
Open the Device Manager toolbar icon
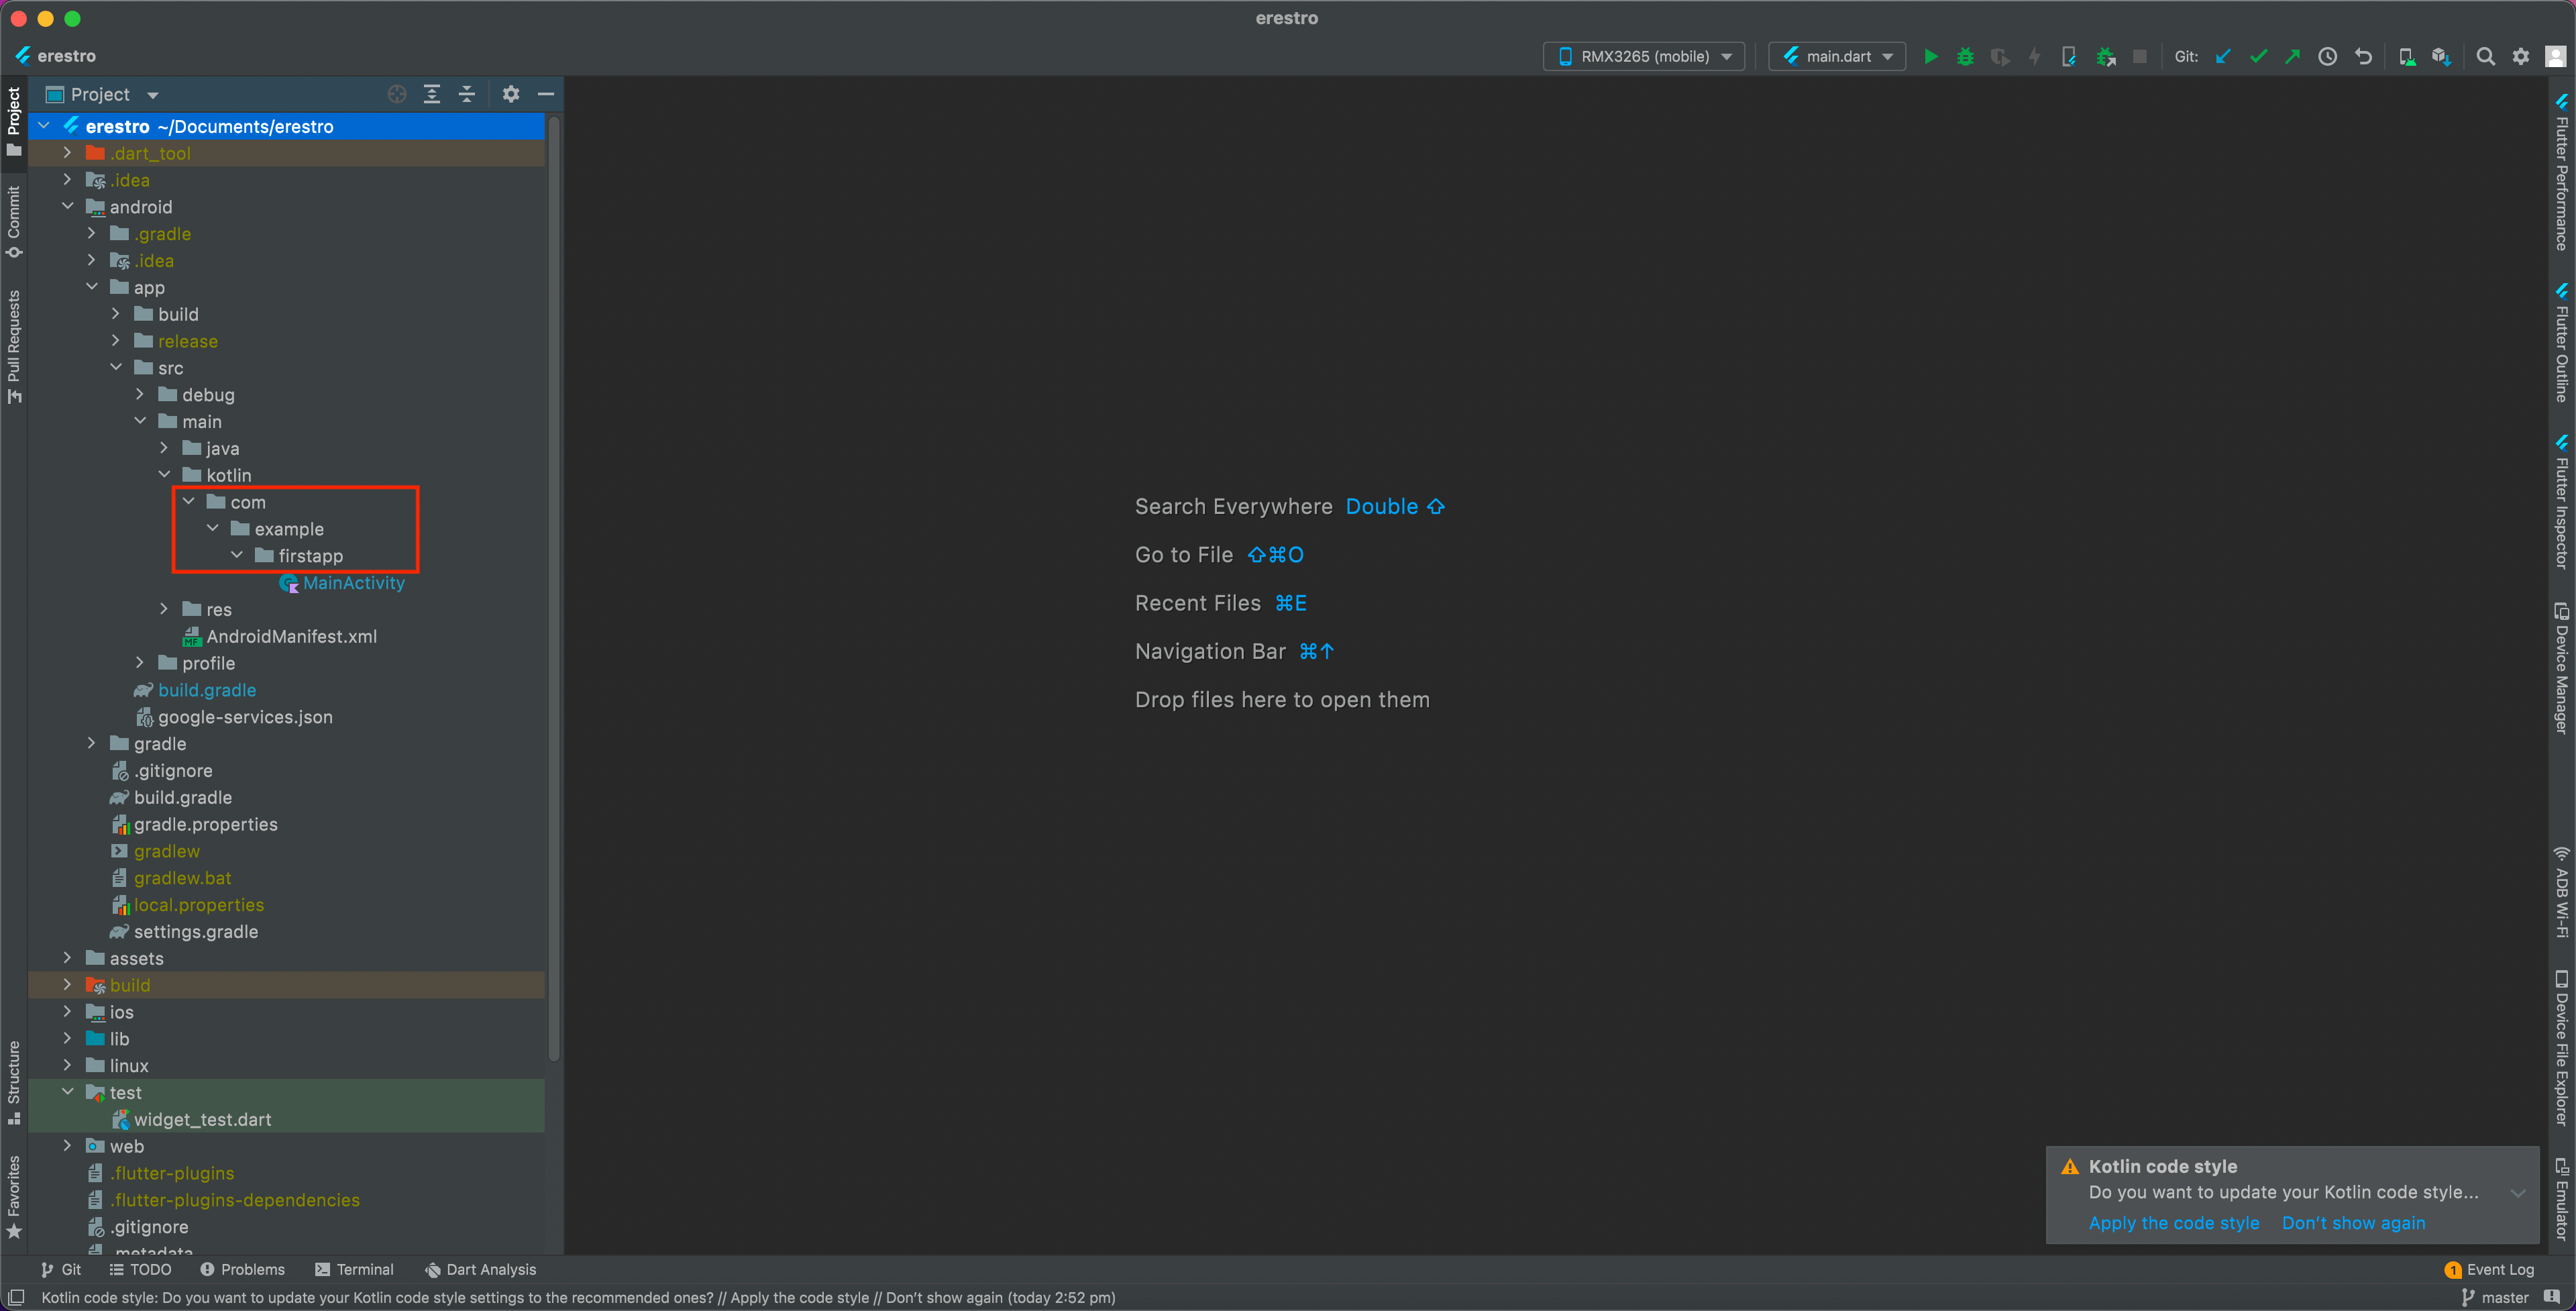click(2407, 57)
